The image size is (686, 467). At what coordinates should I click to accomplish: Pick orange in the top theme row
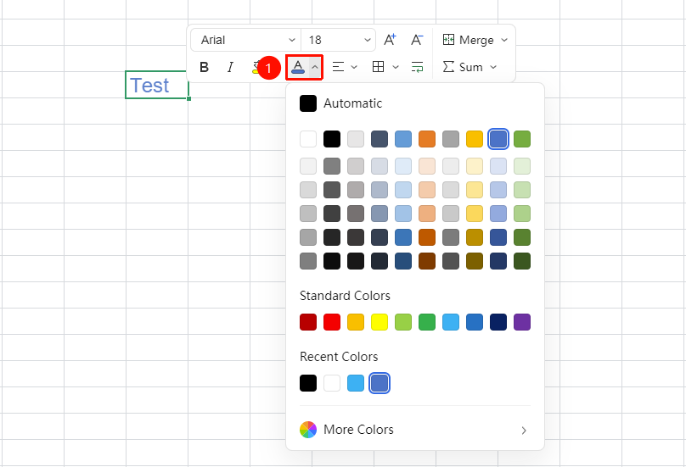coord(427,139)
